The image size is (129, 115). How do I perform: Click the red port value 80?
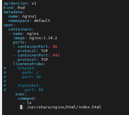(55, 47)
